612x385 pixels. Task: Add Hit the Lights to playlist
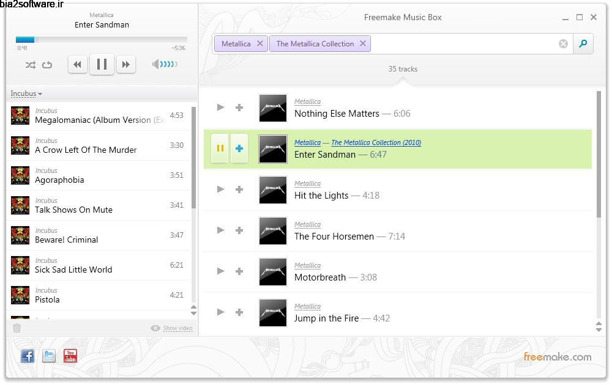coord(239,189)
